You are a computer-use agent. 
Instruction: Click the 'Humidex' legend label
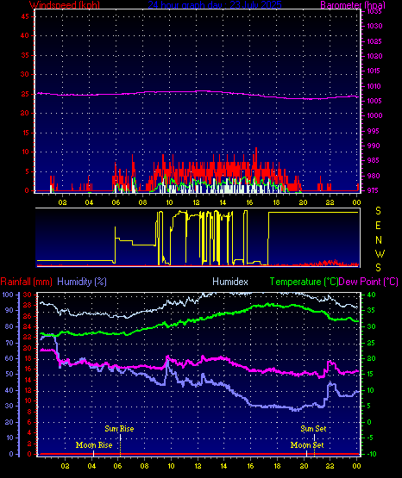click(230, 282)
